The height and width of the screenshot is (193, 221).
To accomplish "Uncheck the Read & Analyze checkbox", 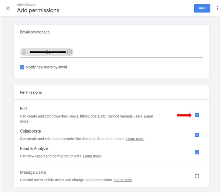I will point(197,152).
